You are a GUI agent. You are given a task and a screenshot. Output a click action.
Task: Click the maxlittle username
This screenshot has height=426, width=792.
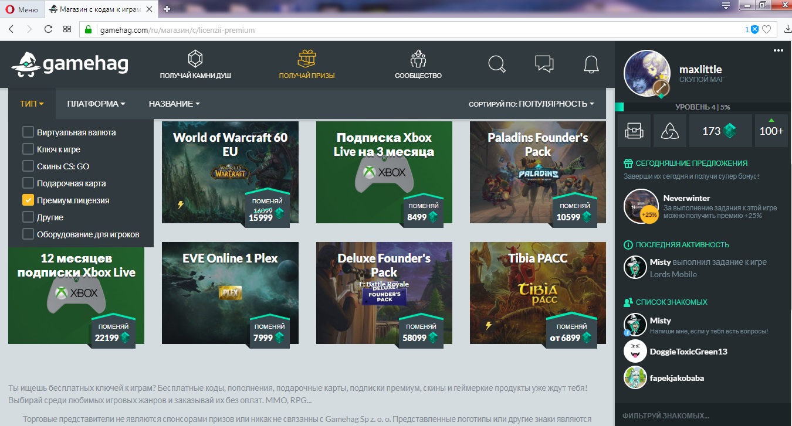[700, 70]
